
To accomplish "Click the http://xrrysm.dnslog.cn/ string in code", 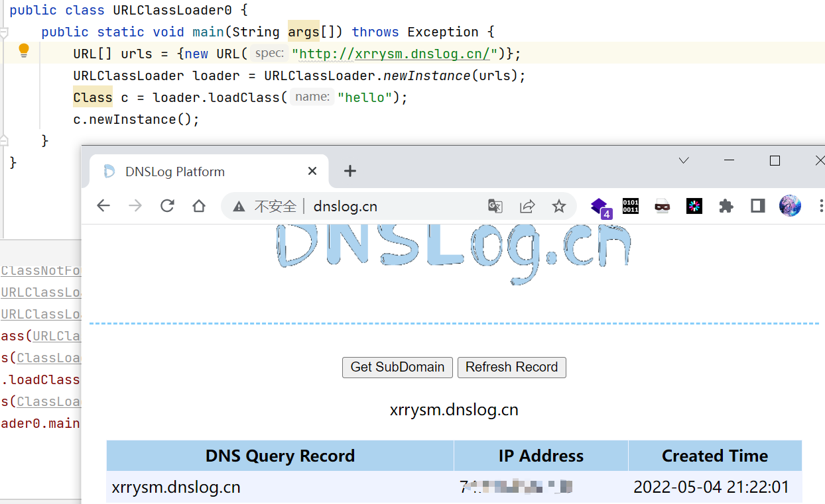I will (395, 54).
